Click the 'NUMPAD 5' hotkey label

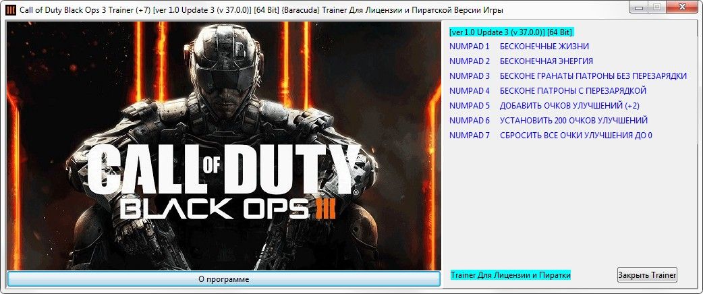470,106
